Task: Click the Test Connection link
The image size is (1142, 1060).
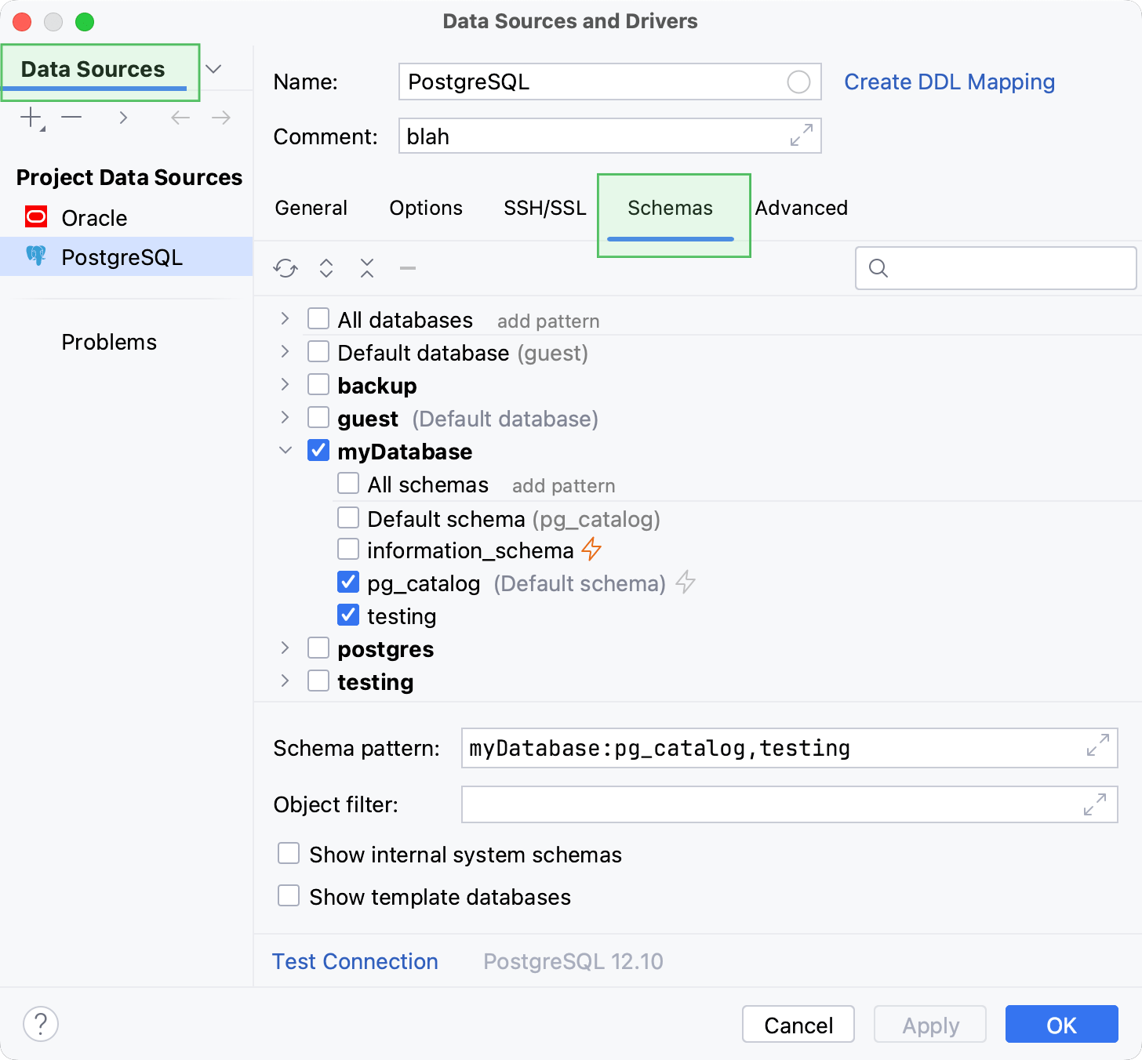Action: click(x=355, y=961)
